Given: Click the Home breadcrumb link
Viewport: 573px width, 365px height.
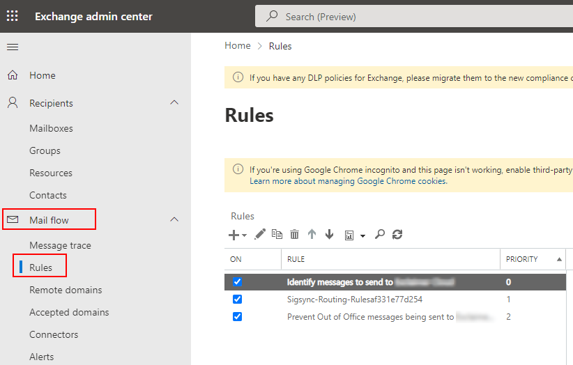Looking at the screenshot, I should click(237, 46).
